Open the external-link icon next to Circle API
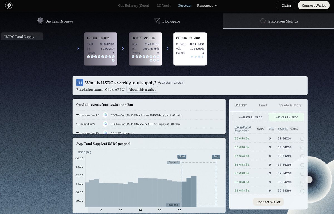This screenshot has height=214, width=334. (123, 89)
